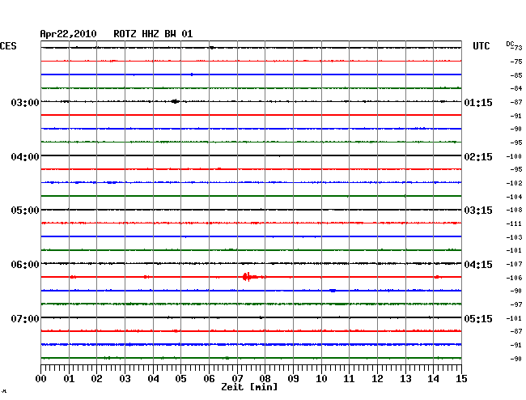The height and width of the screenshot is (400, 526).
Task: Click the "01:15" UTC time label
Action: point(478,102)
